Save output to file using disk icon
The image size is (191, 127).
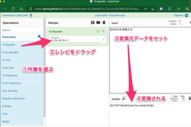tap(190, 99)
